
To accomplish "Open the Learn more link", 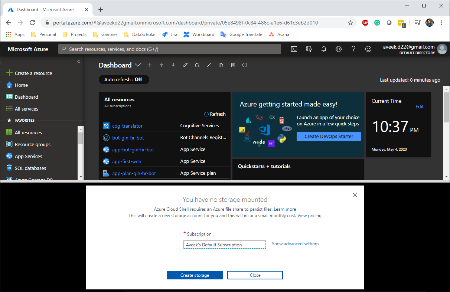I will (x=285, y=209).
